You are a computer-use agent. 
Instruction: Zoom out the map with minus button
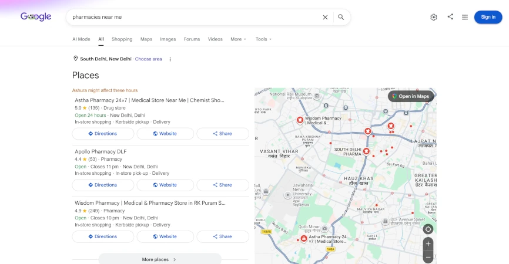[x=428, y=257]
